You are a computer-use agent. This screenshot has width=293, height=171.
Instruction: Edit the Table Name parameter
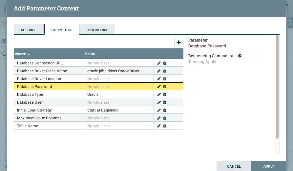(159, 126)
